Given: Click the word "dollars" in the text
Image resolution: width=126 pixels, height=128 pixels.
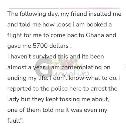Looking at the screenshot, I should [59, 46].
